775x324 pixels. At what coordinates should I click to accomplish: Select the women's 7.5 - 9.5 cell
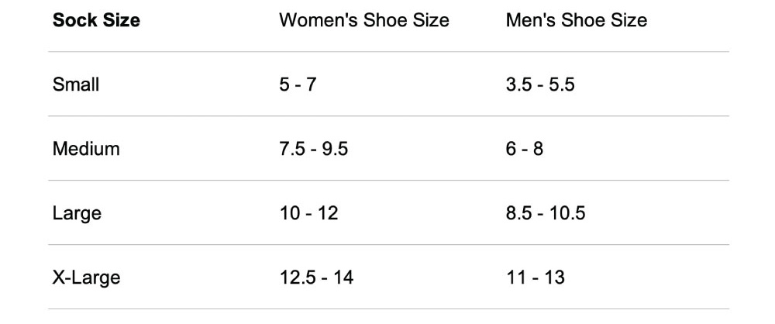click(313, 149)
